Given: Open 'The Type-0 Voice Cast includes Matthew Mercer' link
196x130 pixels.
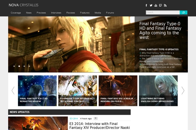Looking at the screenshot, I should [160, 60].
